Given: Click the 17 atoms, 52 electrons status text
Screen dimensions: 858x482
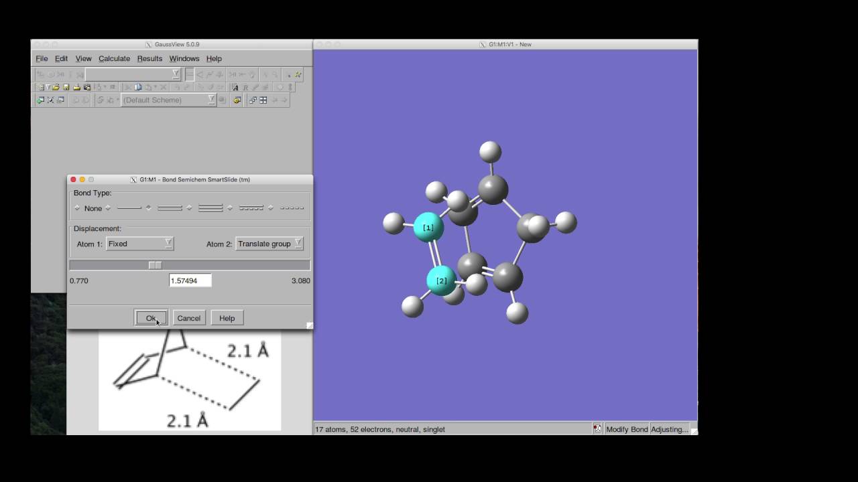Looking at the screenshot, I should click(x=380, y=429).
